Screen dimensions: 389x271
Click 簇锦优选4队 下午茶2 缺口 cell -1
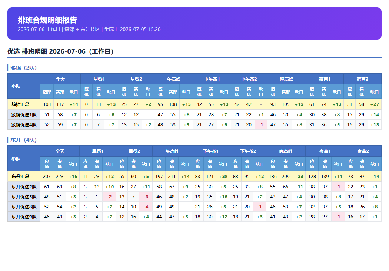pyautogui.click(x=261, y=124)
